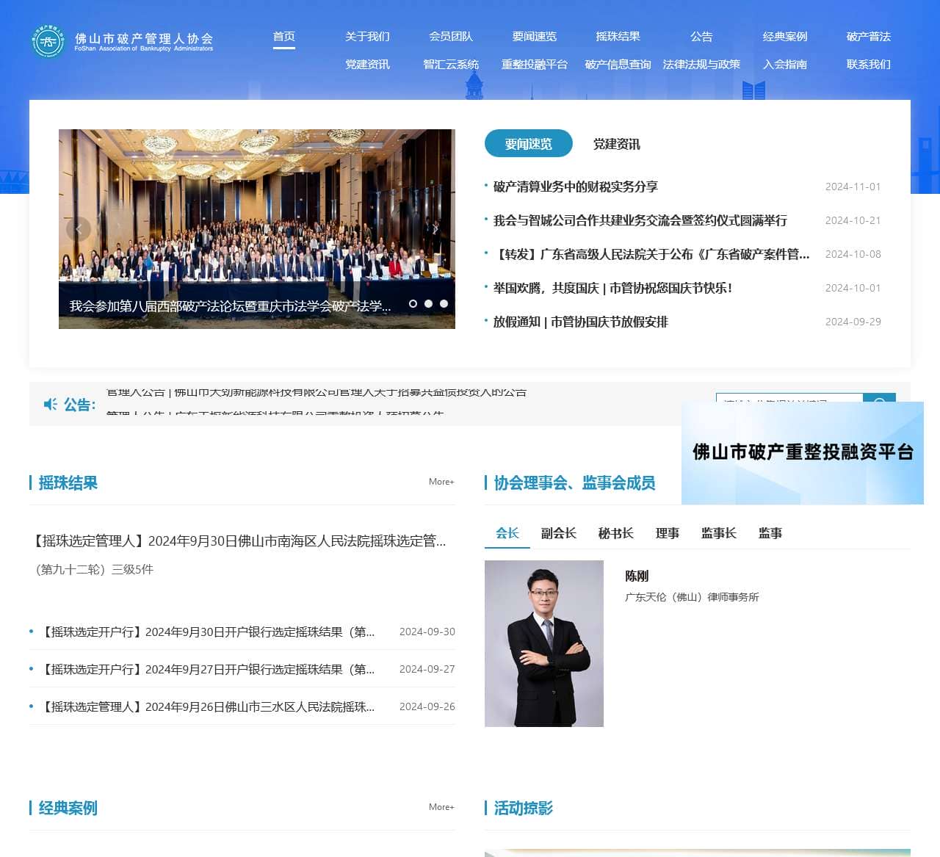Select the 会长 member tab
940x857 pixels.
(507, 533)
